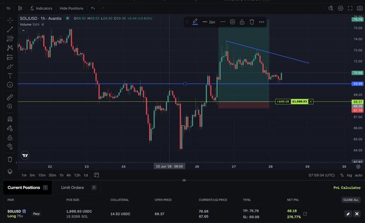Switch to 30m timeframe
The height and width of the screenshot is (223, 365).
53,175
